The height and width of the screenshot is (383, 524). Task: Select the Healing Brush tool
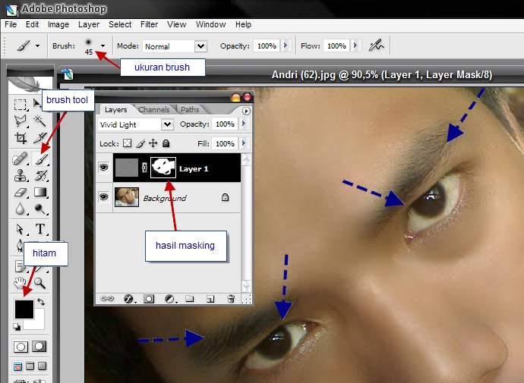point(20,159)
